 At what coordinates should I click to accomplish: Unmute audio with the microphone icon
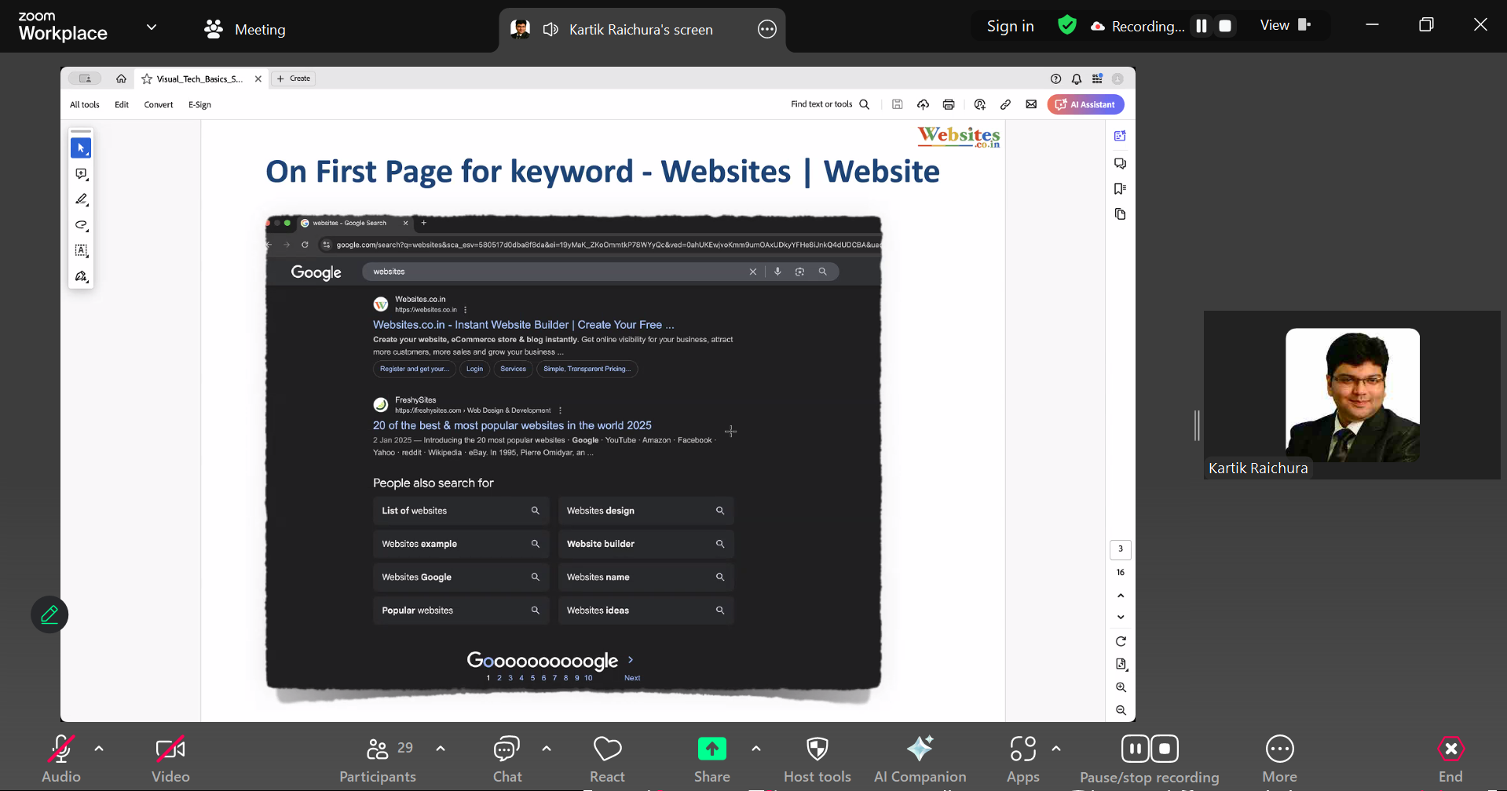click(x=61, y=750)
